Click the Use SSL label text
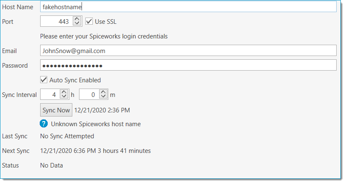This screenshot has height=183, width=345. click(x=106, y=22)
